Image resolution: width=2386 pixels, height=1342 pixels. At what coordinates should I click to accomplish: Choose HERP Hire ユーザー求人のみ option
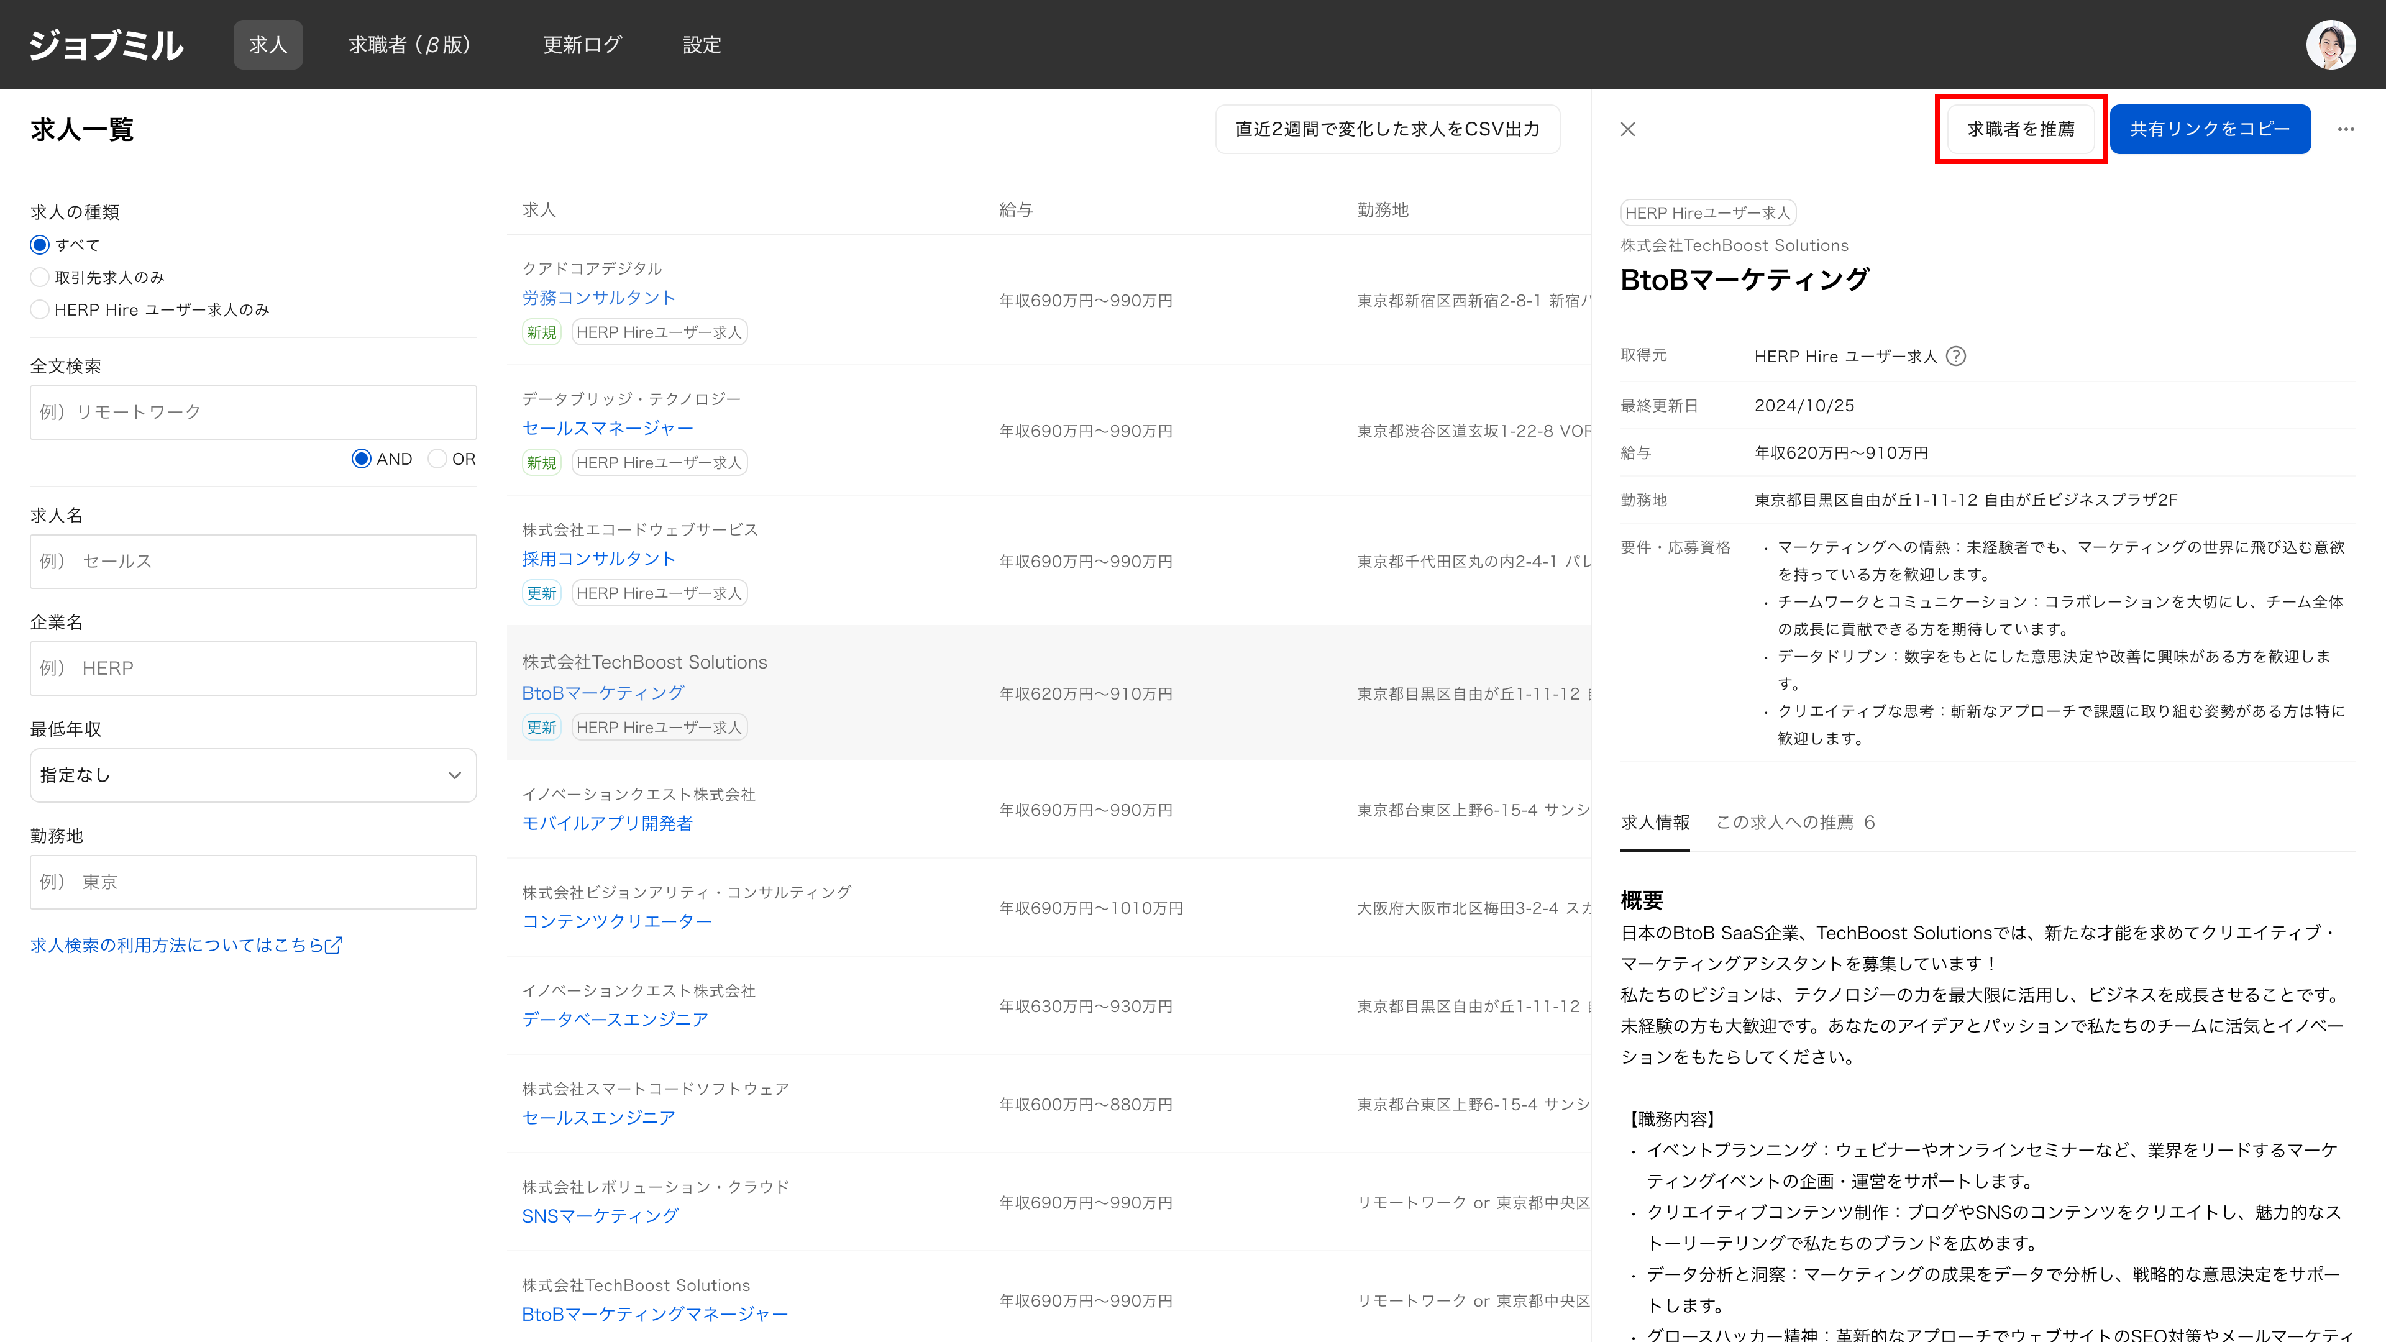coord(40,310)
